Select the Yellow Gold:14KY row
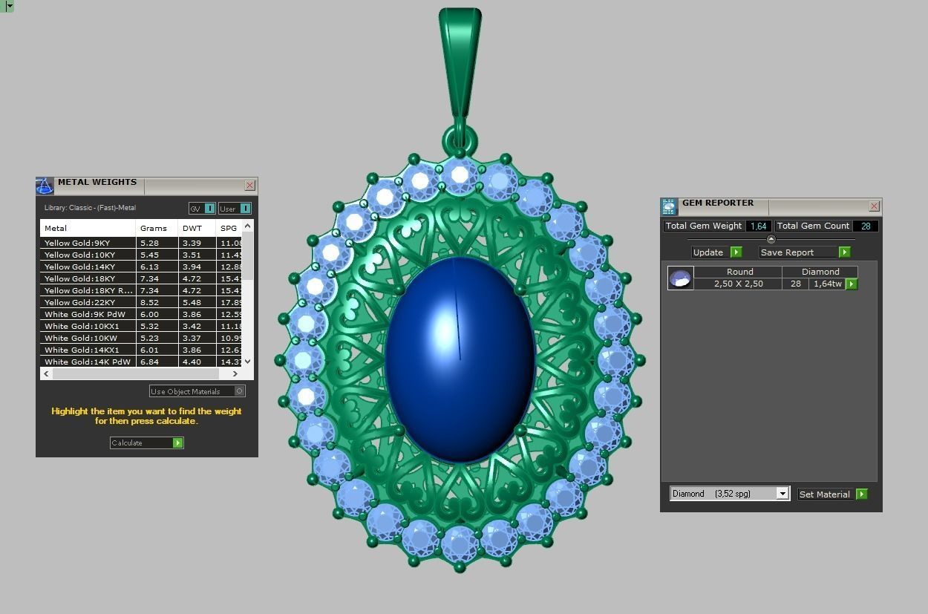928x614 pixels. [141, 267]
